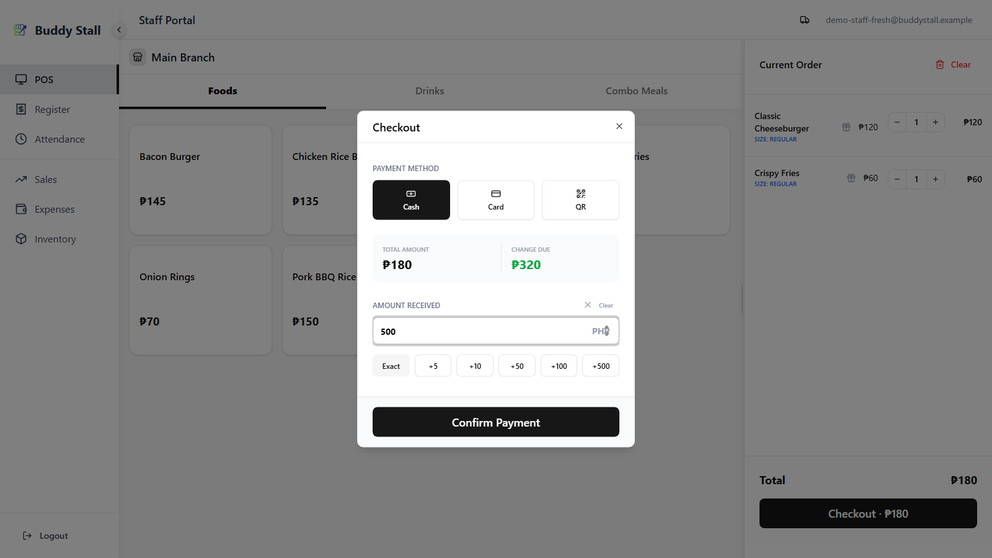This screenshot has height=558, width=992.
Task: Add 50 with the +50 button
Action: click(517, 366)
